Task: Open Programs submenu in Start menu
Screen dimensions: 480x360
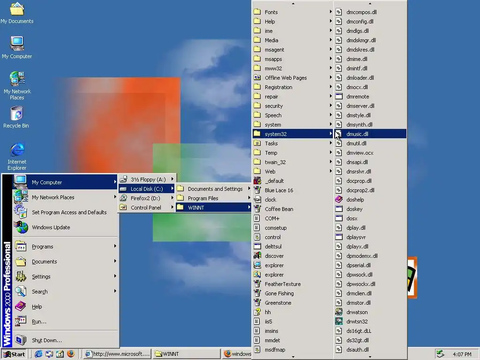Action: point(65,247)
